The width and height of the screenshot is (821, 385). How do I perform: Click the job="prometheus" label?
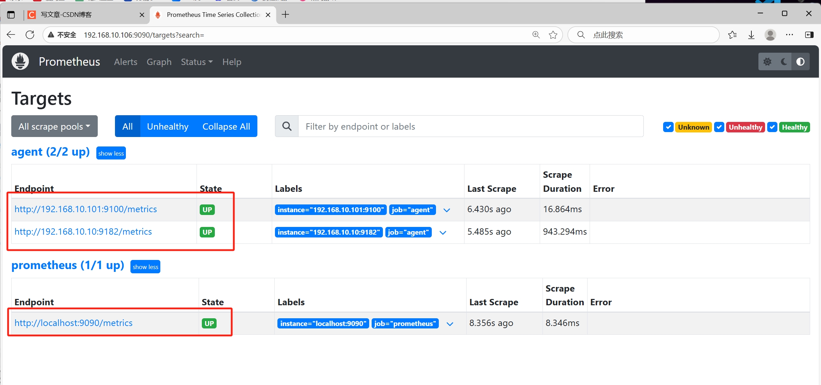click(x=405, y=324)
